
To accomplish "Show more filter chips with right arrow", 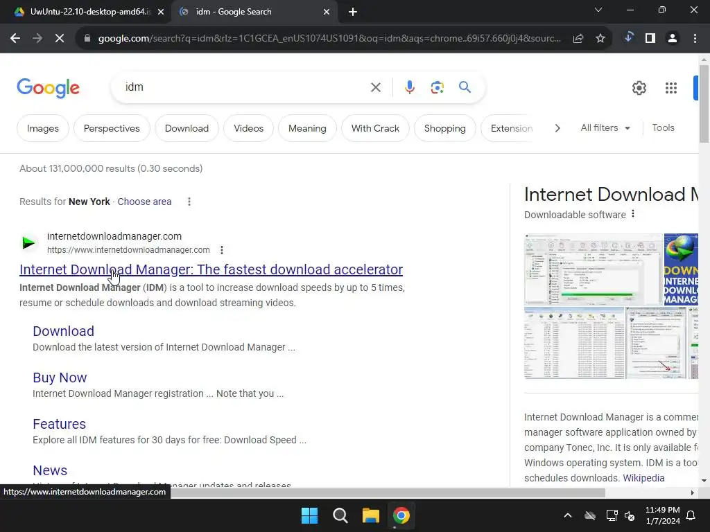I will 557,128.
